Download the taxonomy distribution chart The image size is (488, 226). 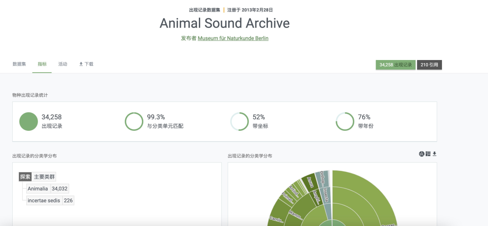[x=435, y=154]
